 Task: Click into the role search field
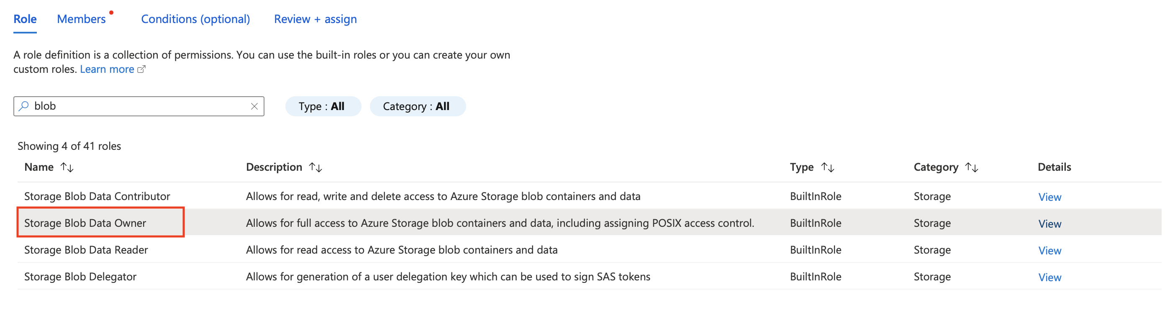[x=136, y=106]
